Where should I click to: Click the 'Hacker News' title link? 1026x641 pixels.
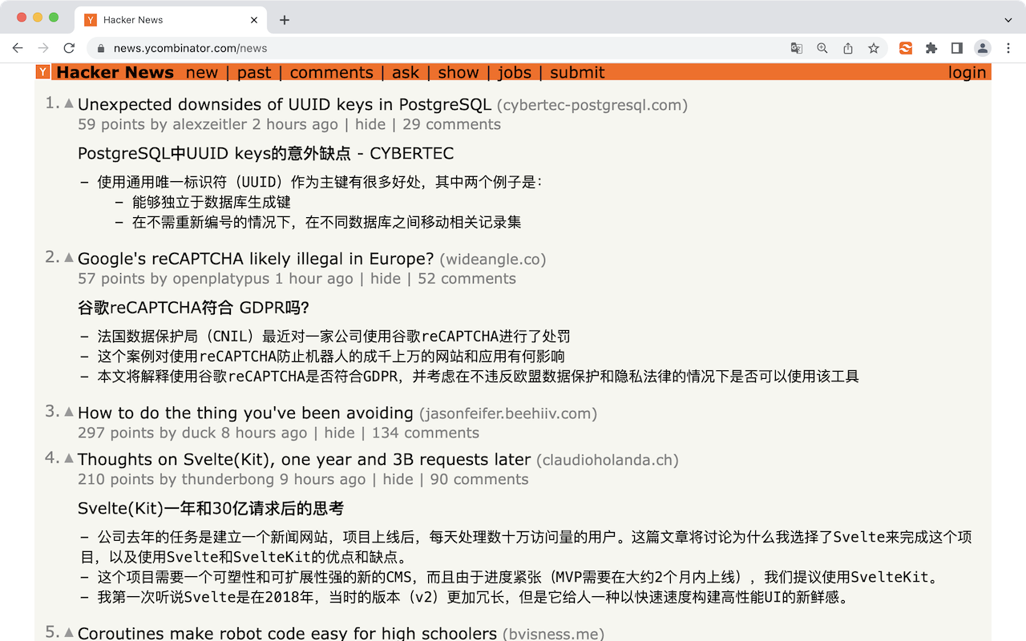click(x=115, y=72)
